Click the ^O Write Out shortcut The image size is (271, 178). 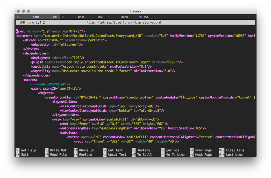(x=55, y=150)
